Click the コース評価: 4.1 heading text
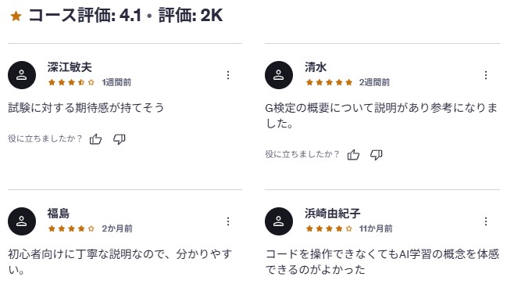 (85, 15)
